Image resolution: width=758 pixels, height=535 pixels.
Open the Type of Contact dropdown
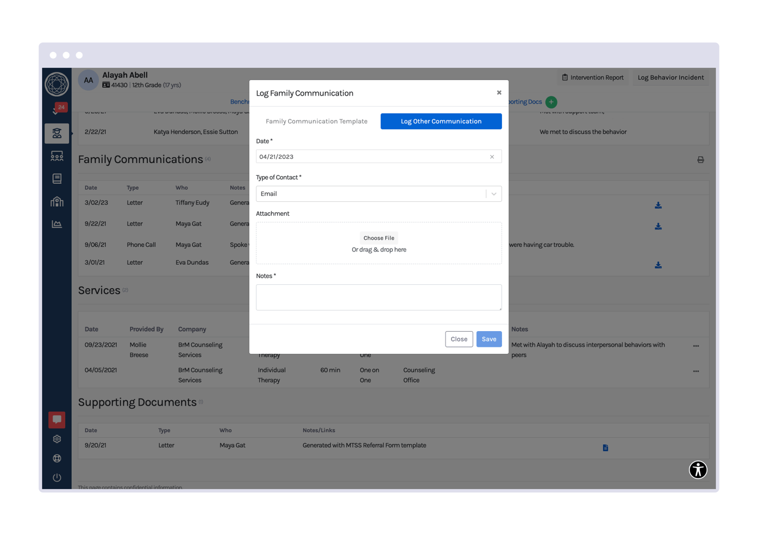pos(493,194)
